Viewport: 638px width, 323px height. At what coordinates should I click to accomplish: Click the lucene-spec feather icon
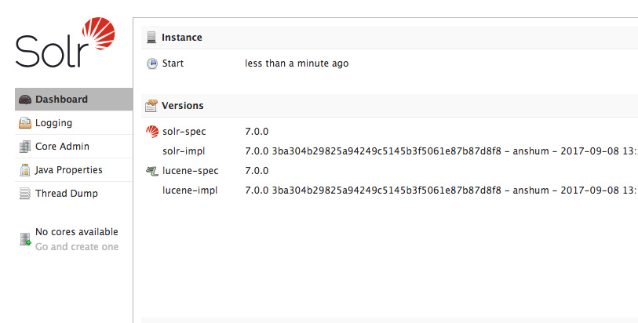pyautogui.click(x=151, y=171)
